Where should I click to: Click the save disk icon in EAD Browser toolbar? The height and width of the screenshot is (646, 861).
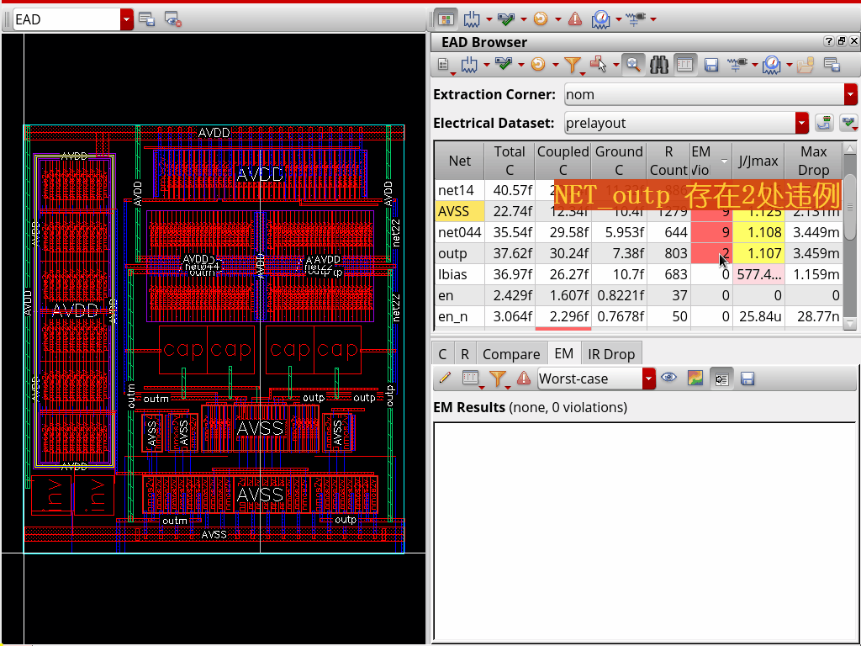pyautogui.click(x=710, y=64)
